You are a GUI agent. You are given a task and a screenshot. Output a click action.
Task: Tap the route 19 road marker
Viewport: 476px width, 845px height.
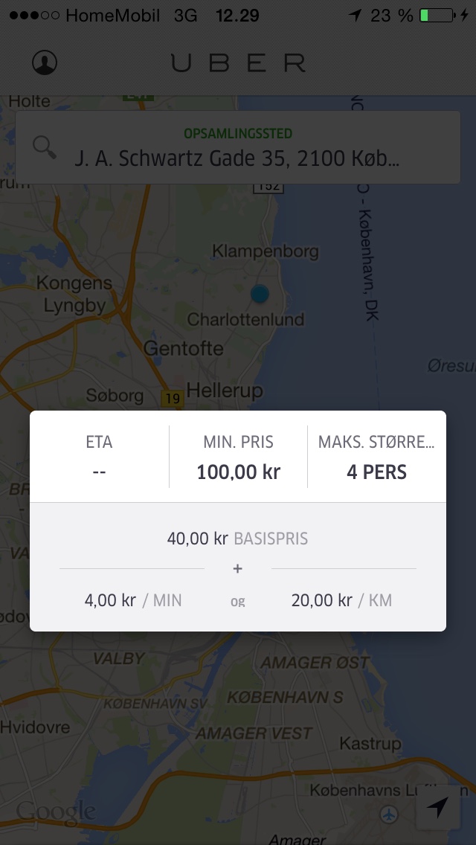coord(172,399)
